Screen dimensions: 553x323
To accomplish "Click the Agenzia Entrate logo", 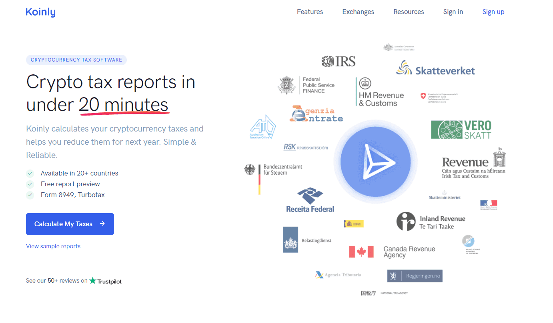I will pyautogui.click(x=316, y=114).
